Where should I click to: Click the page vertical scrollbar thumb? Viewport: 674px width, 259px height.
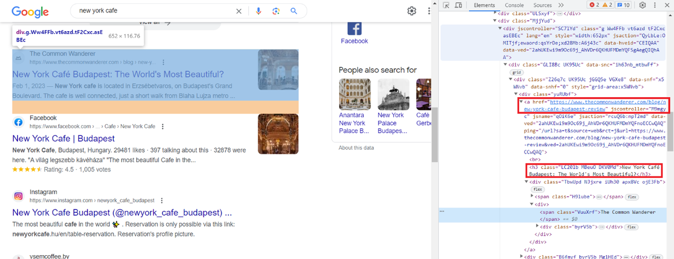434,135
